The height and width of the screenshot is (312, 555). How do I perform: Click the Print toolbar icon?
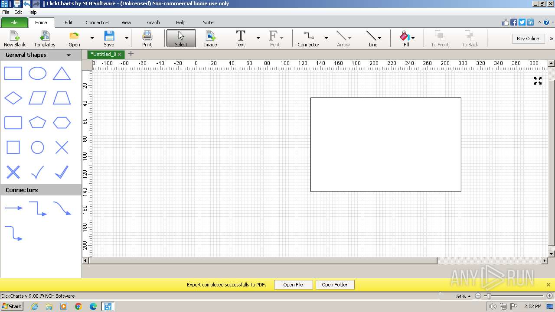pyautogui.click(x=147, y=39)
